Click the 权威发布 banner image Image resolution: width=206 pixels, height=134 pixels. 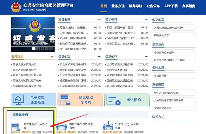tap(33, 34)
